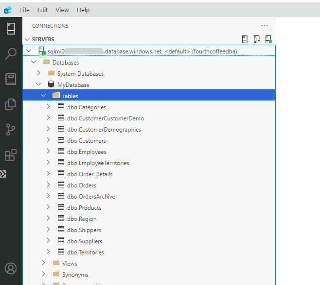Select the dbo.Employees table name
This screenshot has height=285, width=320.
coord(87,152)
